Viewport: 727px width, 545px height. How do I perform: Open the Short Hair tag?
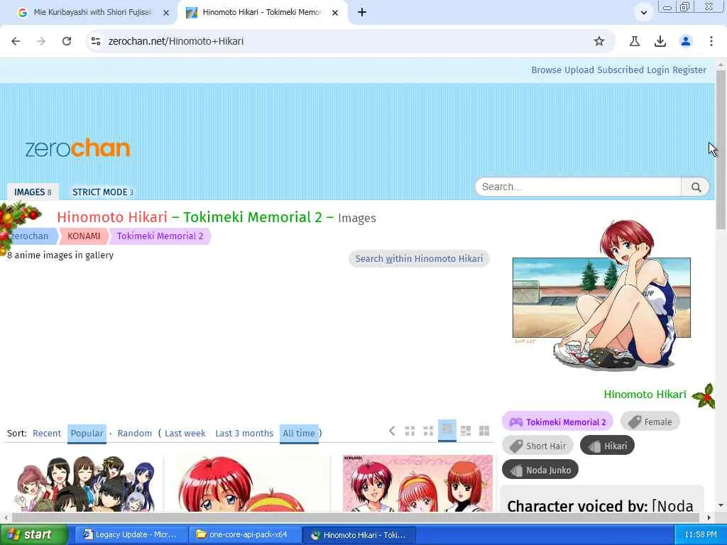pyautogui.click(x=538, y=446)
